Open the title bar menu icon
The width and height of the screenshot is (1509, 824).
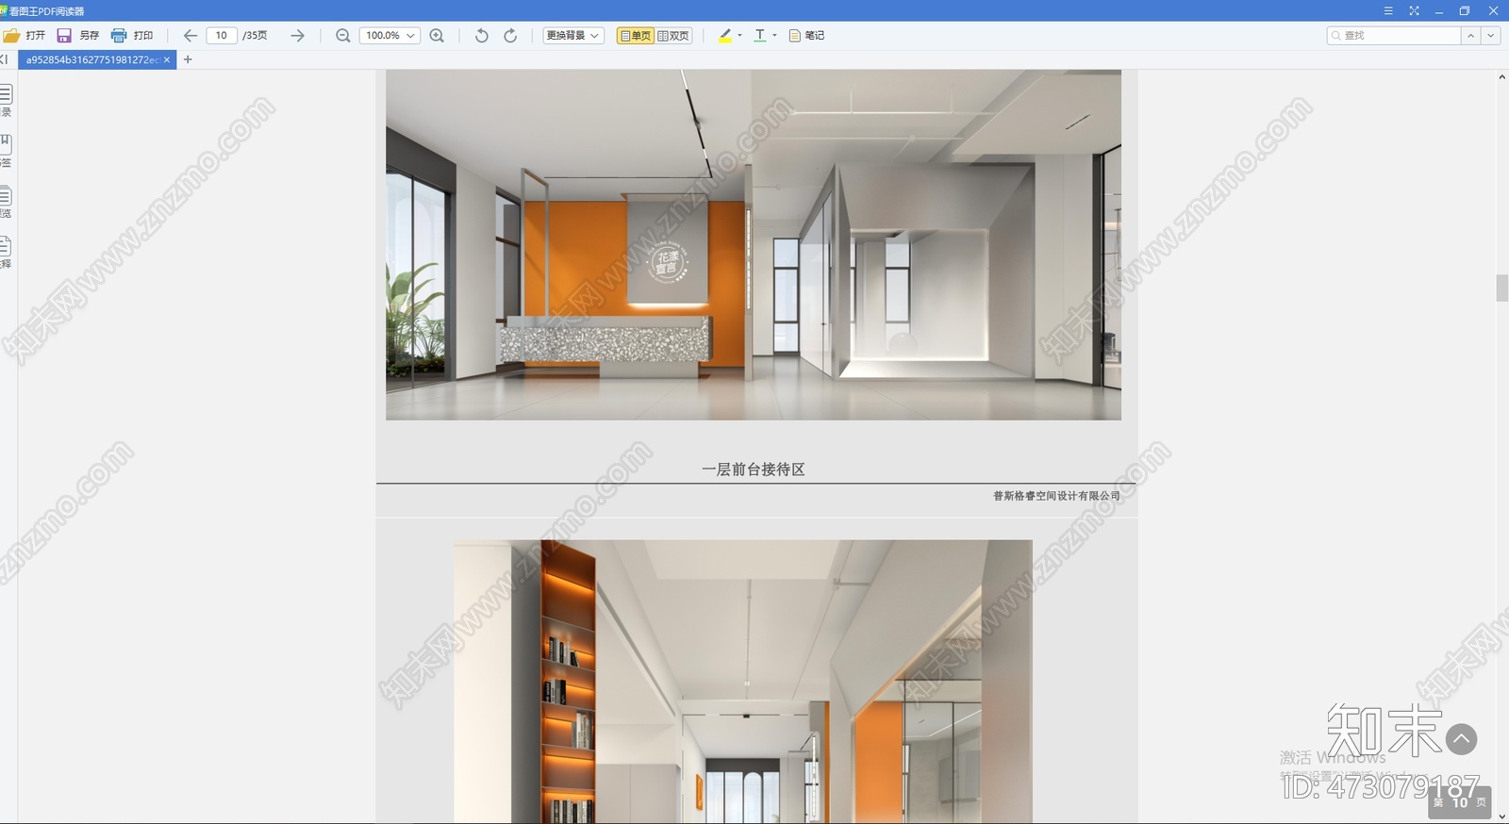[1388, 10]
